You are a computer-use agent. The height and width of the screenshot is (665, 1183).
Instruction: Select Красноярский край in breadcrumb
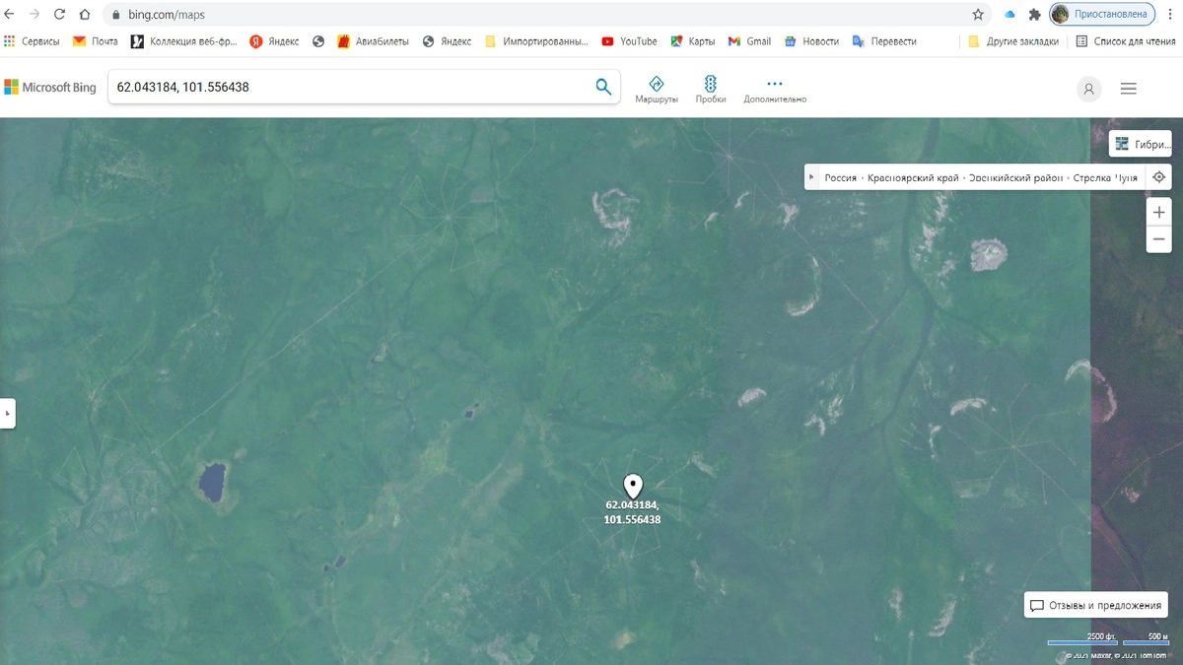click(913, 178)
